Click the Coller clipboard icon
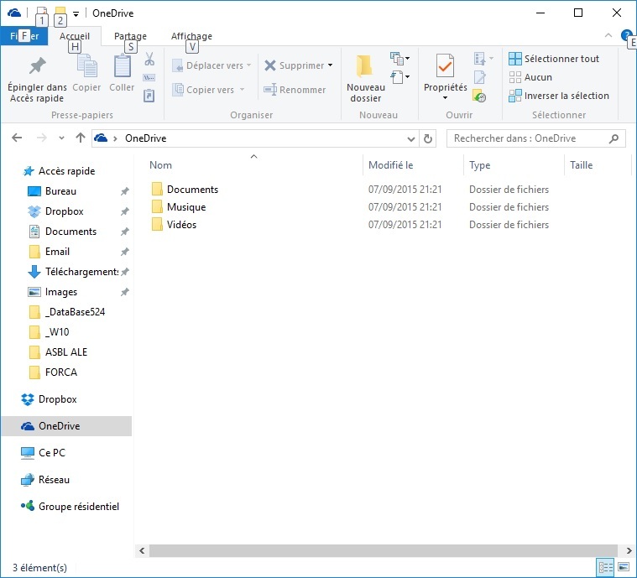The height and width of the screenshot is (578, 637). [x=122, y=65]
